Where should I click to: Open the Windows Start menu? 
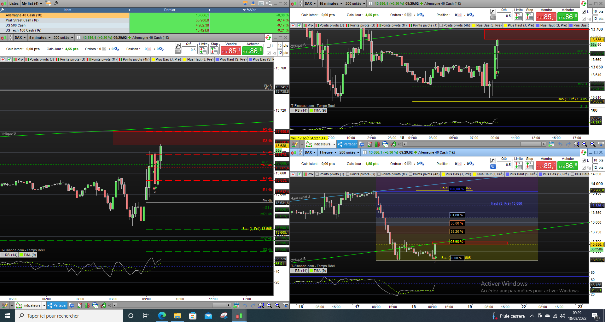click(x=7, y=316)
